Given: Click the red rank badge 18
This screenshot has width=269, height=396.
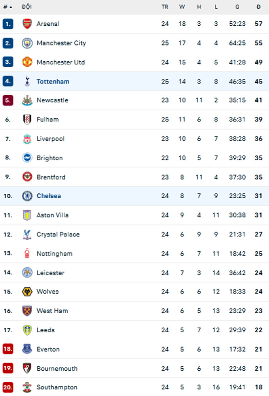Looking at the screenshot, I should (8, 349).
